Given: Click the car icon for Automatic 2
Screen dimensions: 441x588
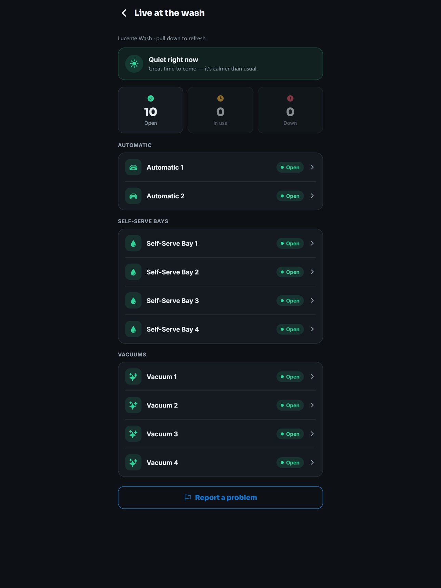Looking at the screenshot, I should (133, 196).
